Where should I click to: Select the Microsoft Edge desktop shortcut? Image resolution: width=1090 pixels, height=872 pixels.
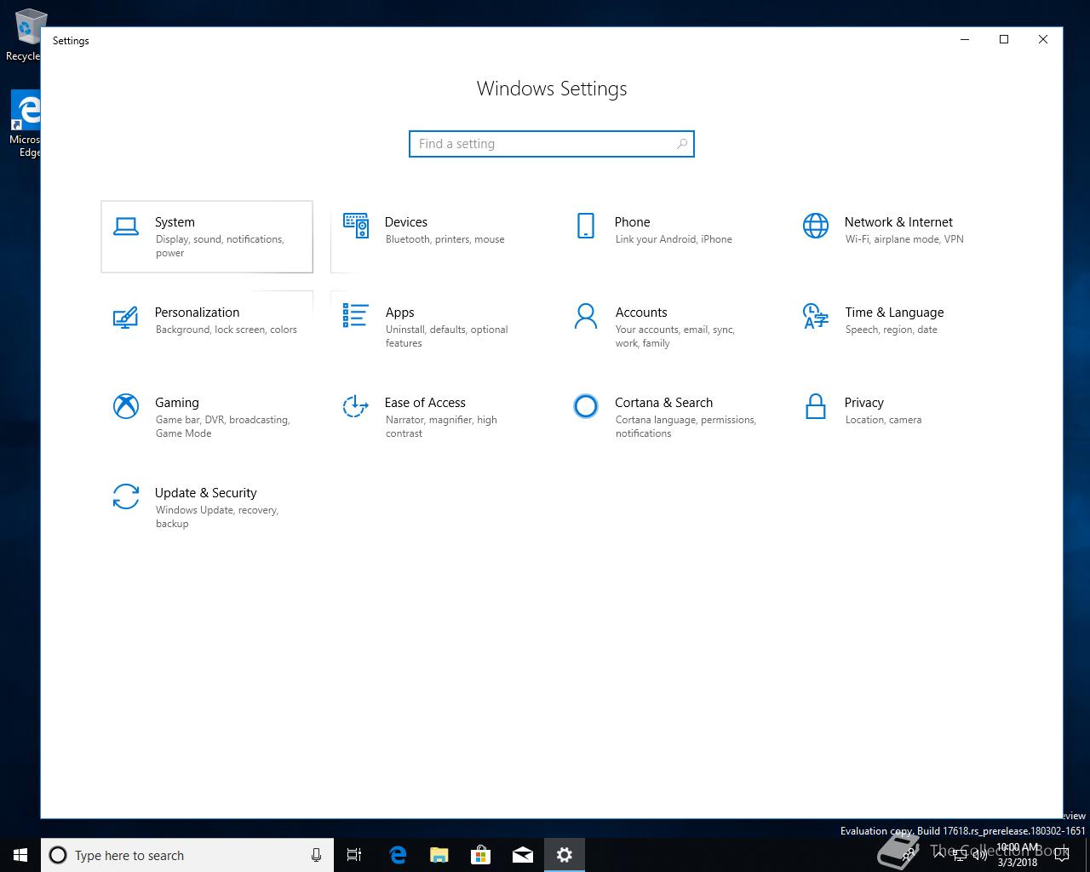pyautogui.click(x=26, y=124)
